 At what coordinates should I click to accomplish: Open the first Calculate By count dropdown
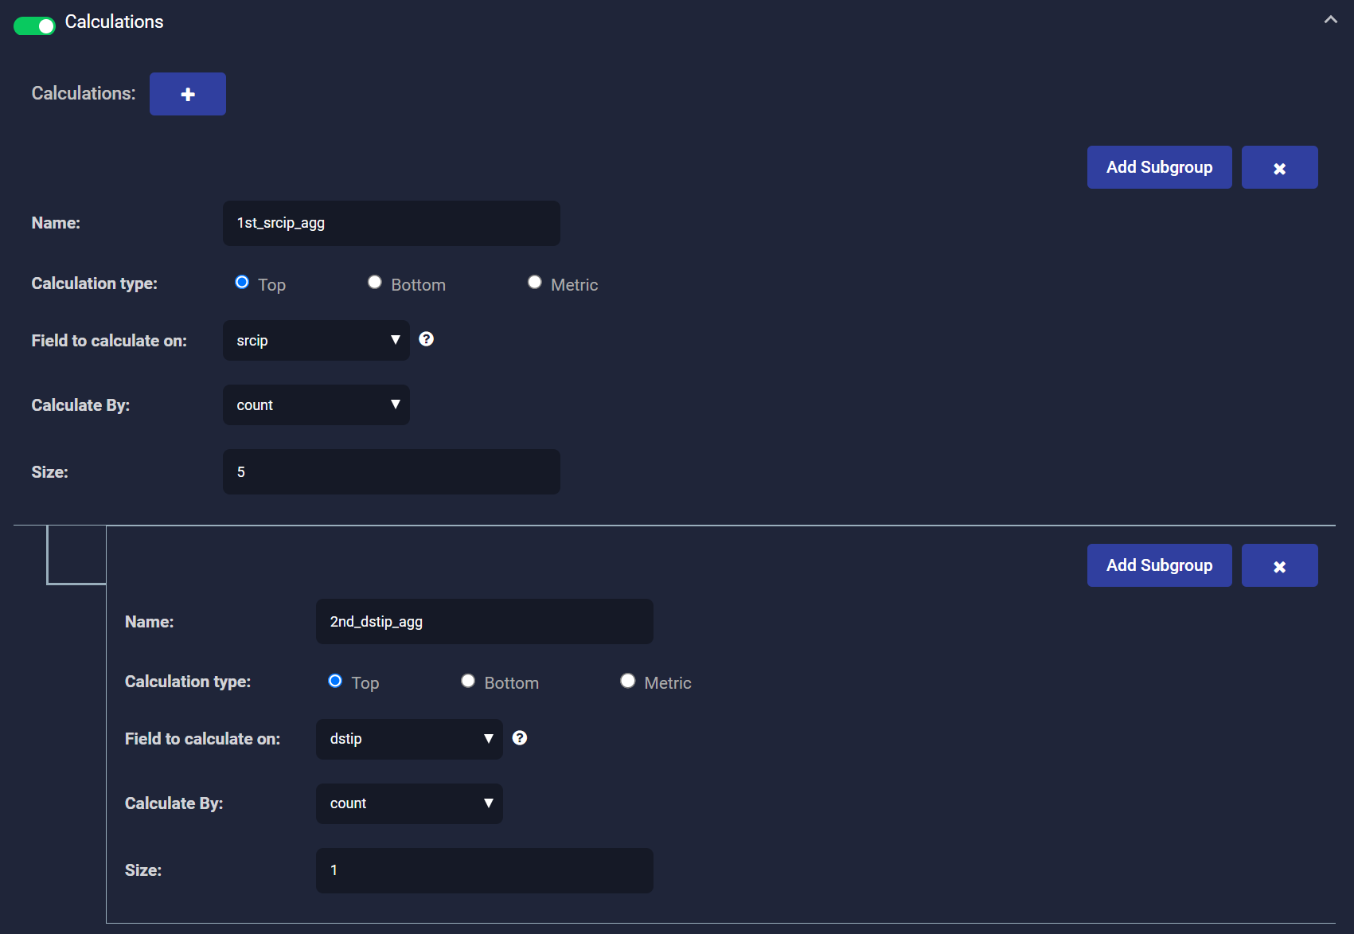[316, 405]
